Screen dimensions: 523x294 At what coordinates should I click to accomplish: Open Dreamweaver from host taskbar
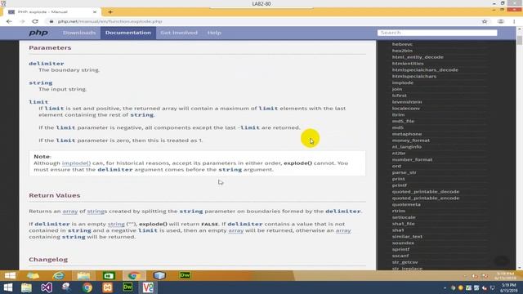coord(127,287)
